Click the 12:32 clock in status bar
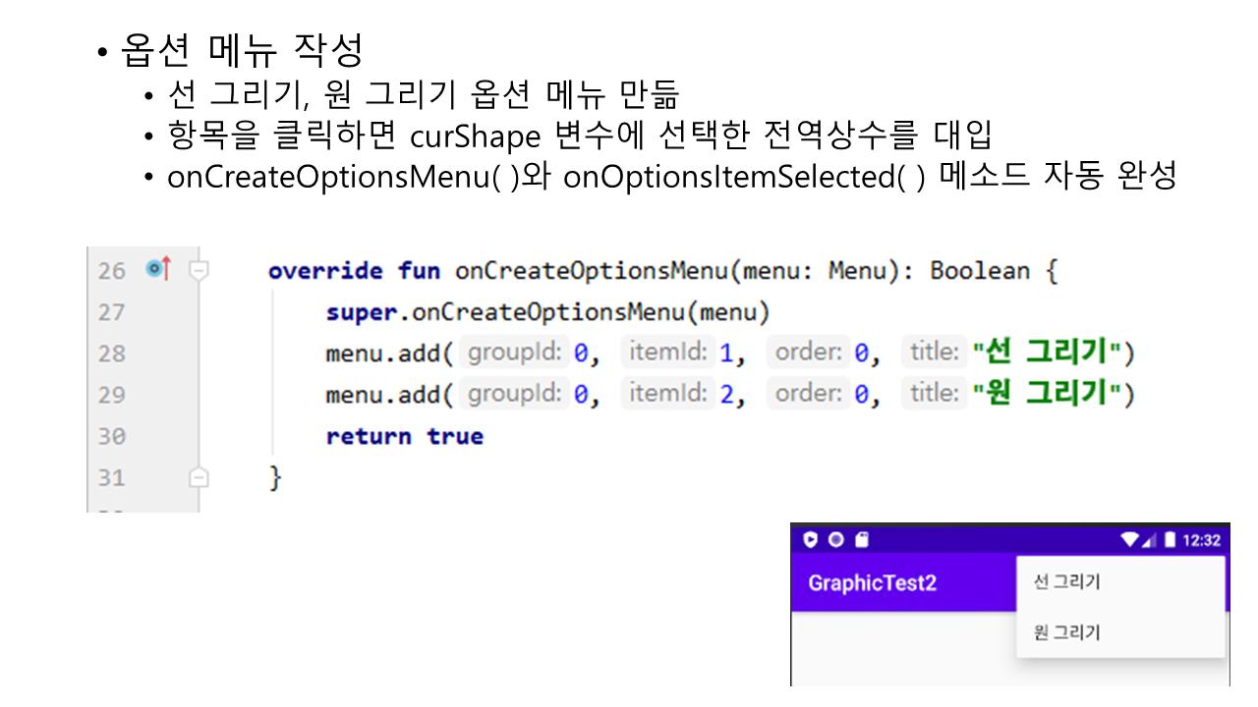Viewport: 1258px width, 707px height. [x=1201, y=540]
